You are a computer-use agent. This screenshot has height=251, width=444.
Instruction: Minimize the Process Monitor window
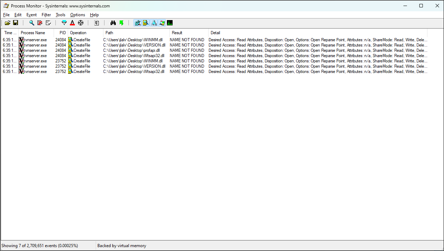click(x=405, y=6)
